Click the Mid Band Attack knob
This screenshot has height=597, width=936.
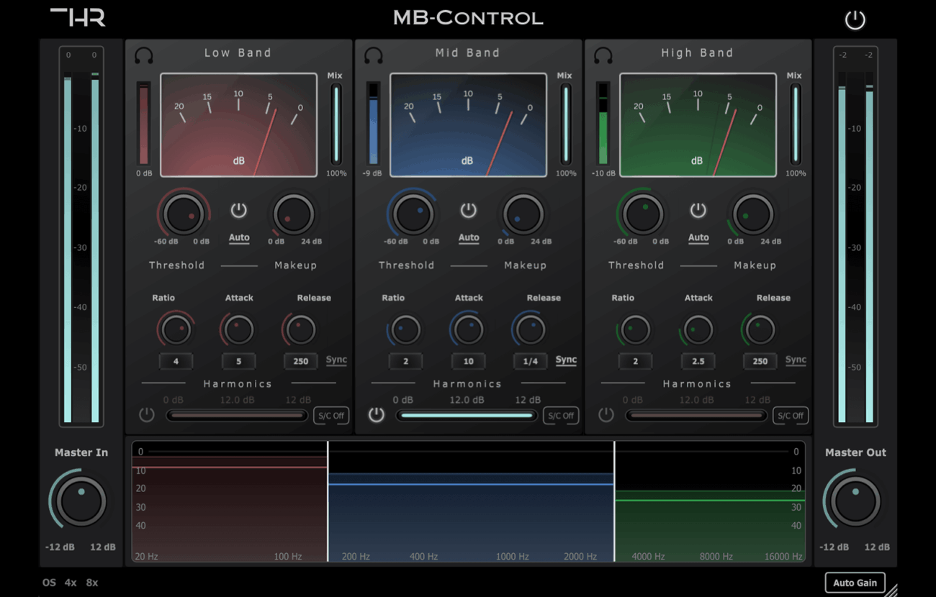pyautogui.click(x=468, y=329)
